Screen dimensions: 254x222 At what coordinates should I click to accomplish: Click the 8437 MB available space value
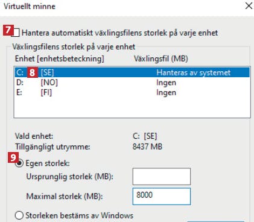point(147,147)
